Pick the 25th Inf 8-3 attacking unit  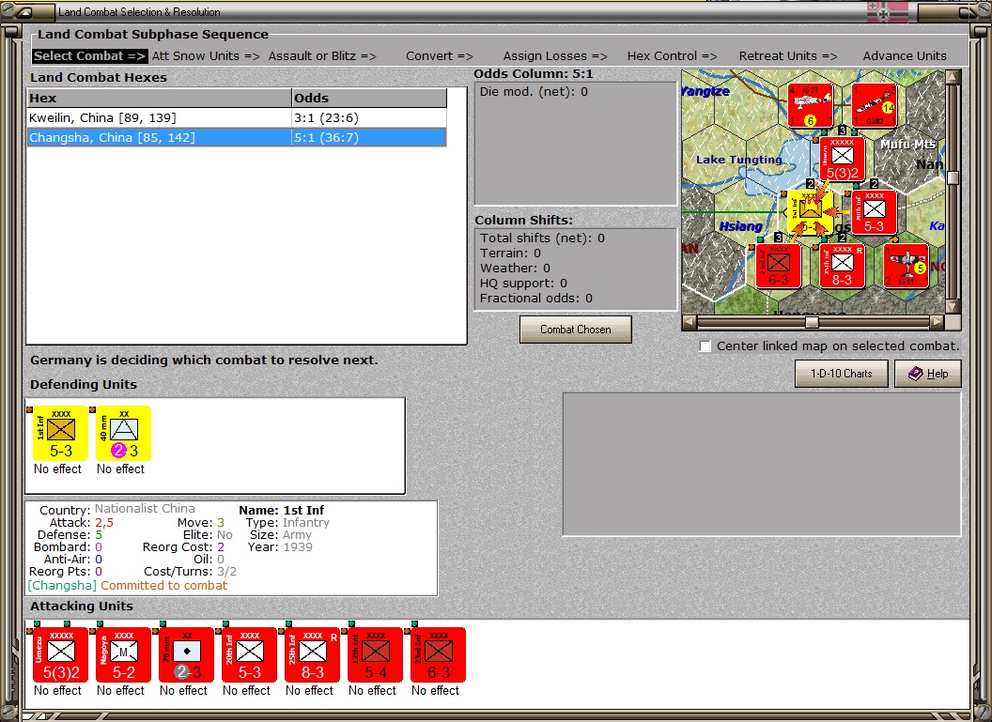tap(313, 654)
